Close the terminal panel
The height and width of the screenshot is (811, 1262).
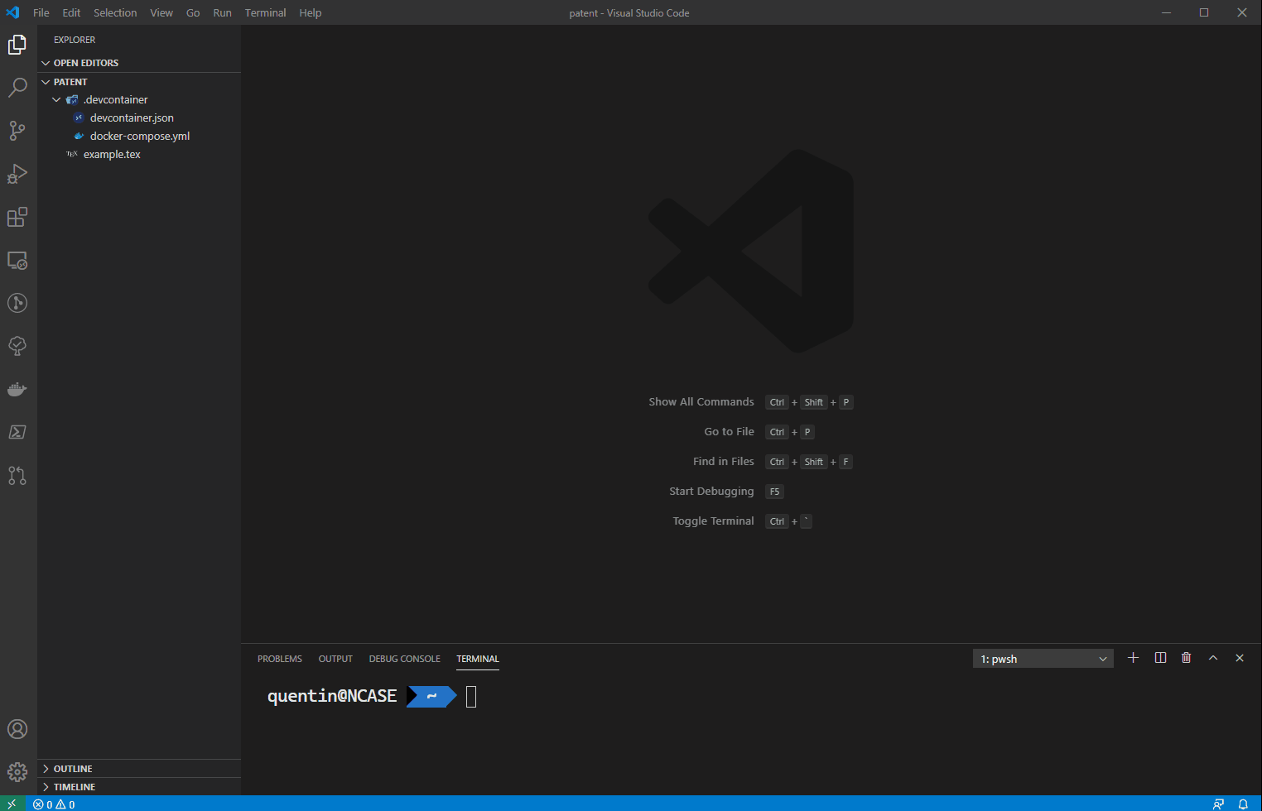[x=1240, y=658]
